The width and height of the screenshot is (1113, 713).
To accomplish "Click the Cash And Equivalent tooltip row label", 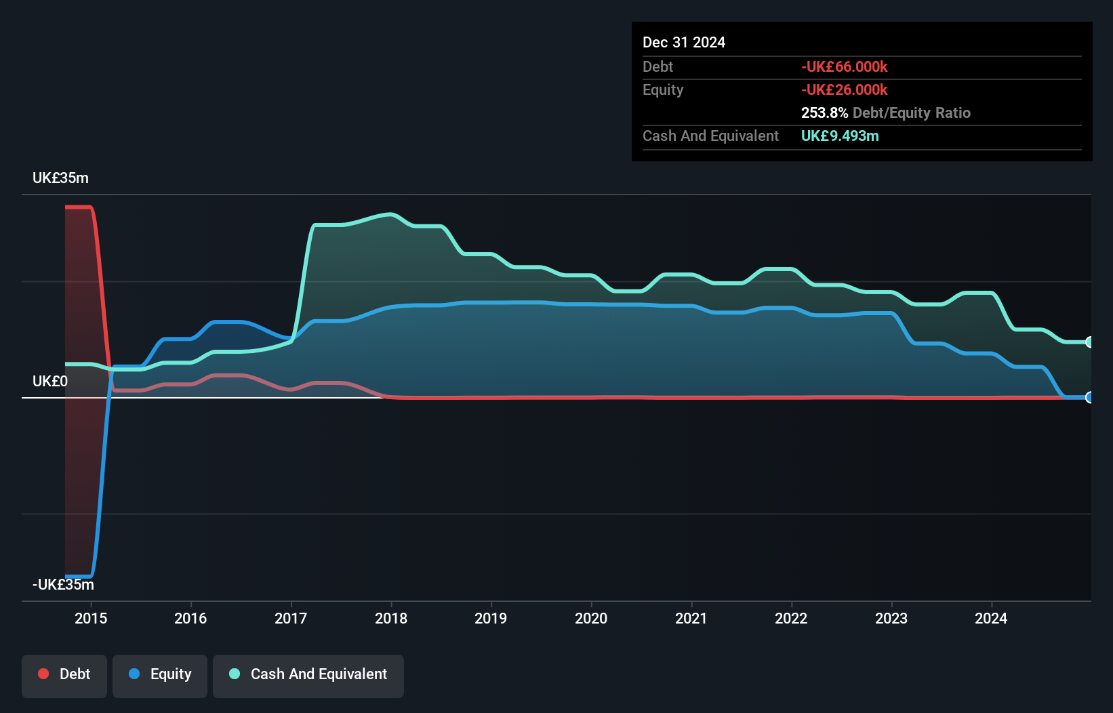I will pyautogui.click(x=710, y=136).
